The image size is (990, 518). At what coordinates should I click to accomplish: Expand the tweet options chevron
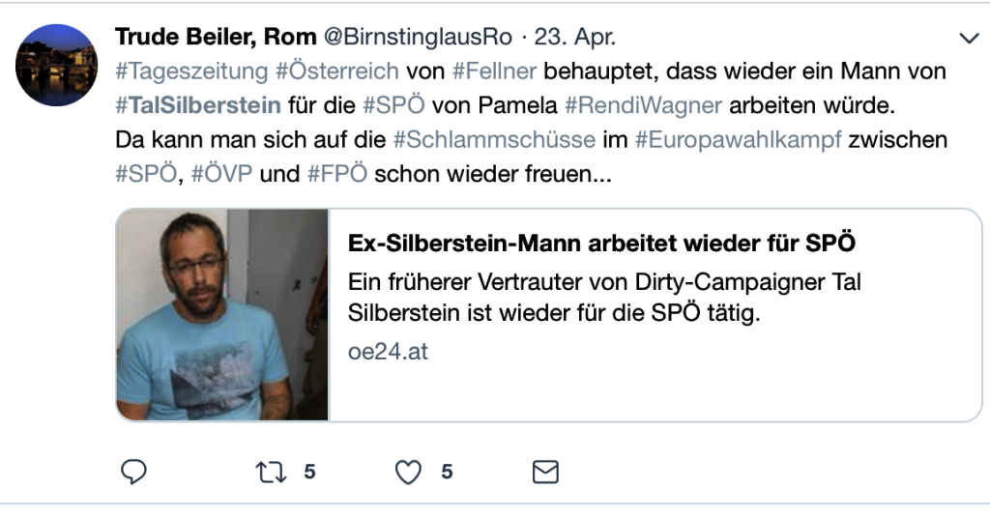pos(968,39)
